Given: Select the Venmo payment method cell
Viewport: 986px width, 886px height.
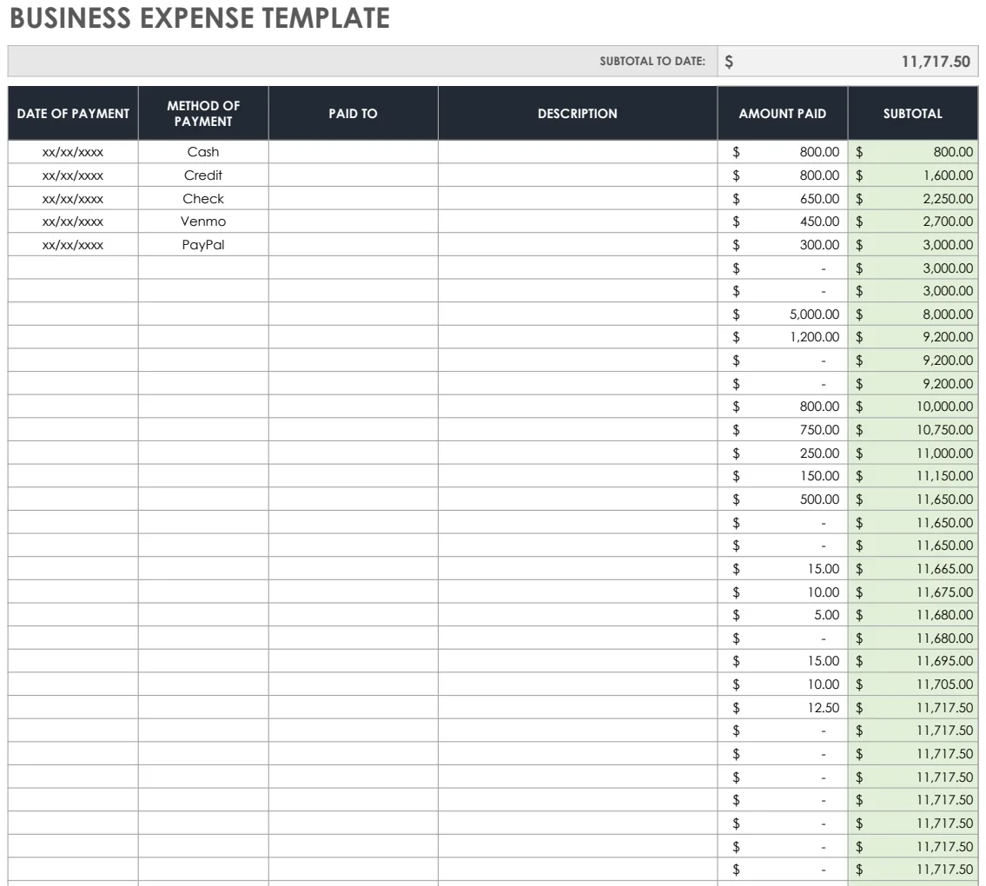Looking at the screenshot, I should (x=203, y=221).
